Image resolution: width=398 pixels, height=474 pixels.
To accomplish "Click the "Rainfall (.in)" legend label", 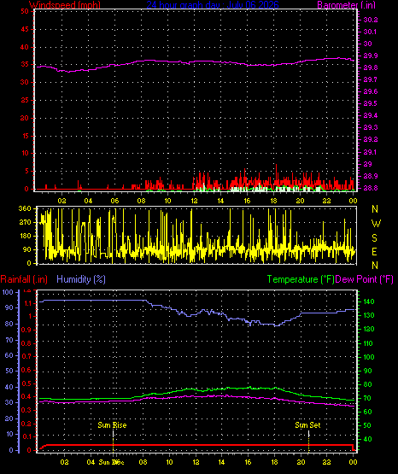I will pyautogui.click(x=24, y=279).
